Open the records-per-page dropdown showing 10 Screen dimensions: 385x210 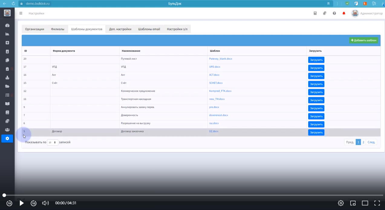point(52,142)
